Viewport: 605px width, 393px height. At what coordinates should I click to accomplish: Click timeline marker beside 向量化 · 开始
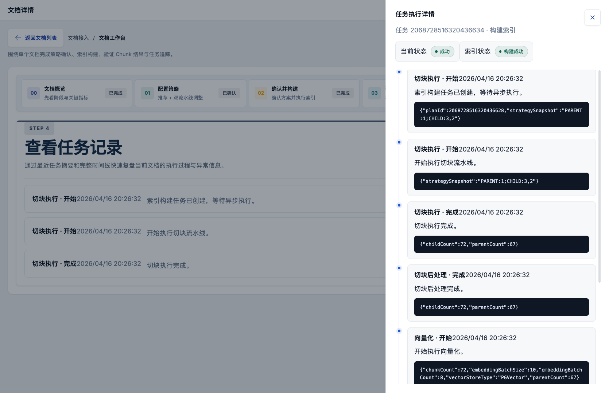point(399,331)
